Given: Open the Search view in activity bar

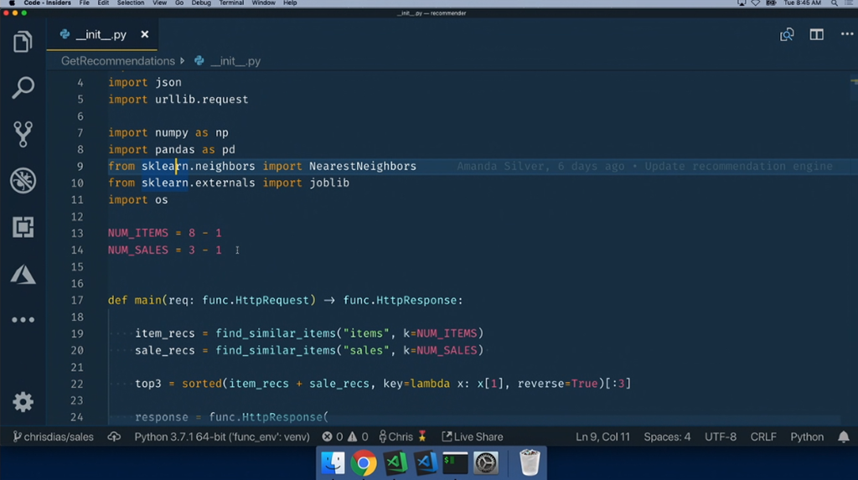Looking at the screenshot, I should (23, 87).
